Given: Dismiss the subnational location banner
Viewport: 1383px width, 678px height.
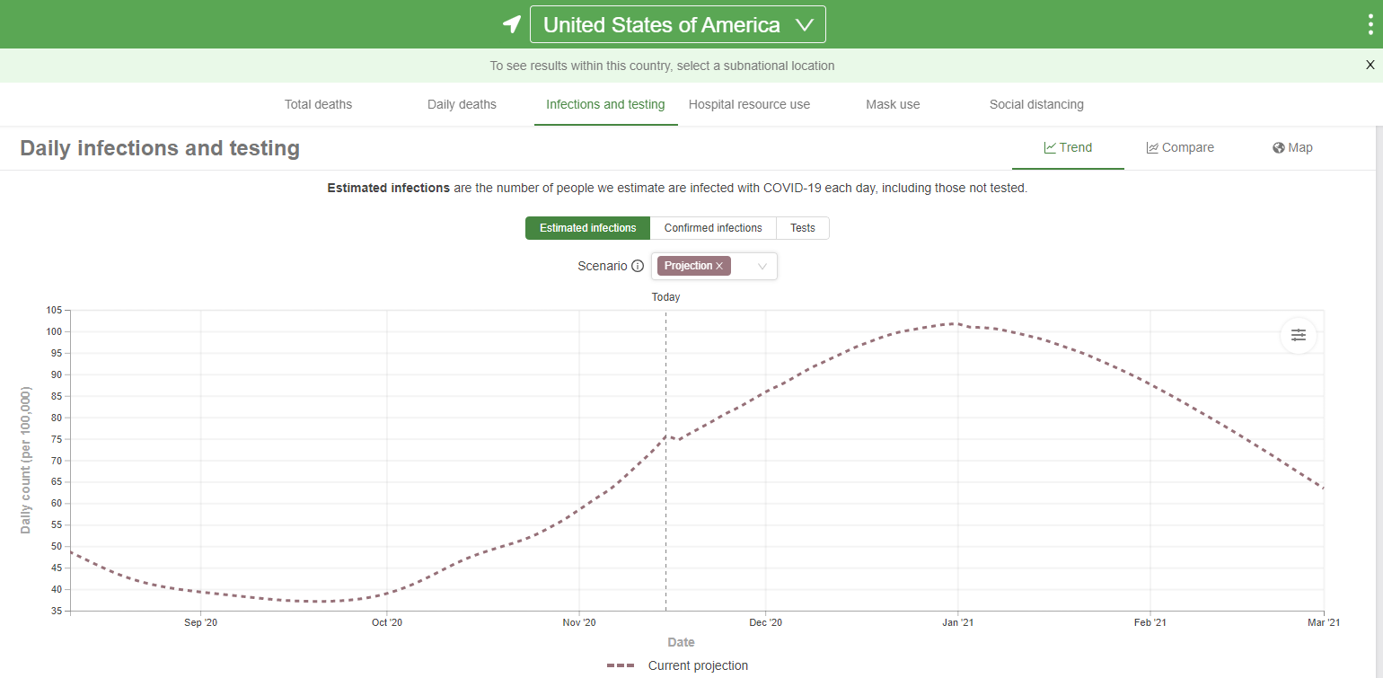Looking at the screenshot, I should [x=1370, y=65].
